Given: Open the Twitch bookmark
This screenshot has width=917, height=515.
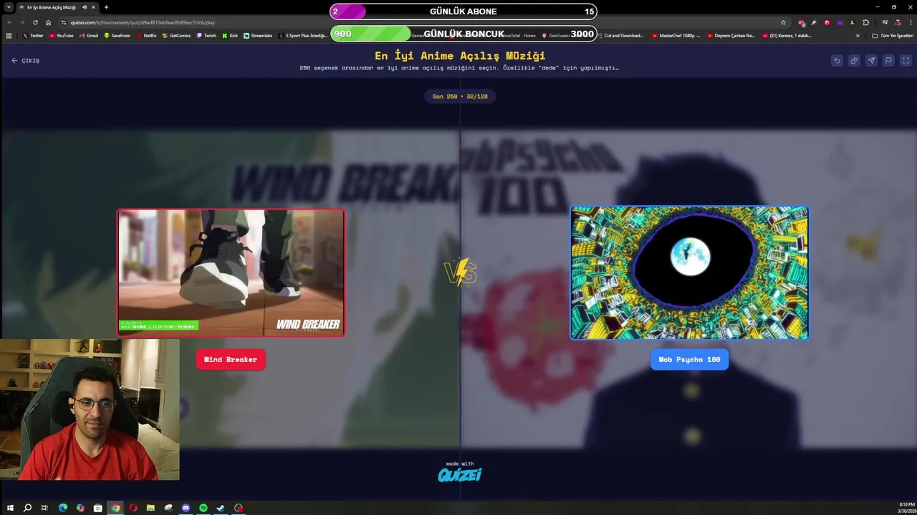Looking at the screenshot, I should [x=206, y=35].
